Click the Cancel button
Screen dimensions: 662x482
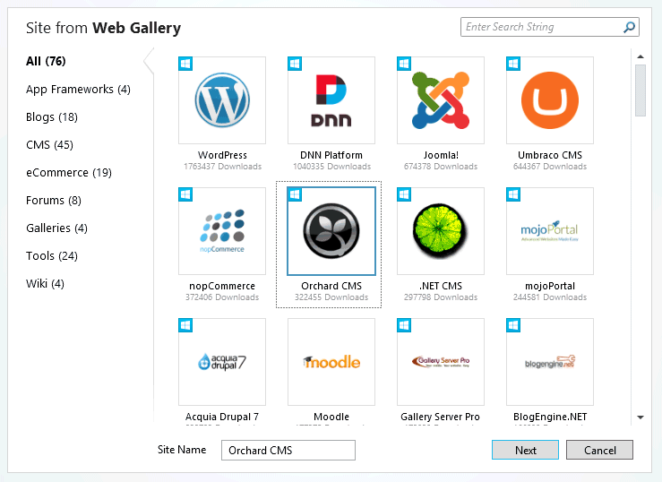click(599, 450)
